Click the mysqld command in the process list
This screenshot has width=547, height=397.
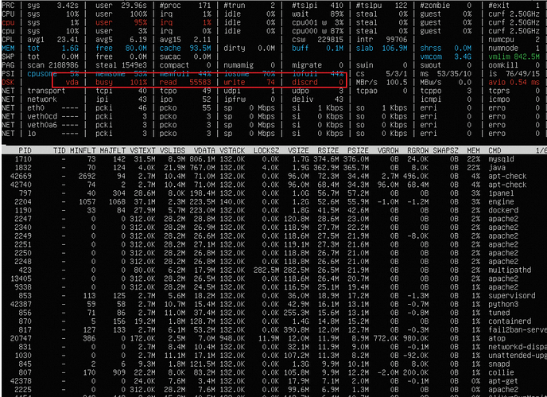tap(501, 159)
